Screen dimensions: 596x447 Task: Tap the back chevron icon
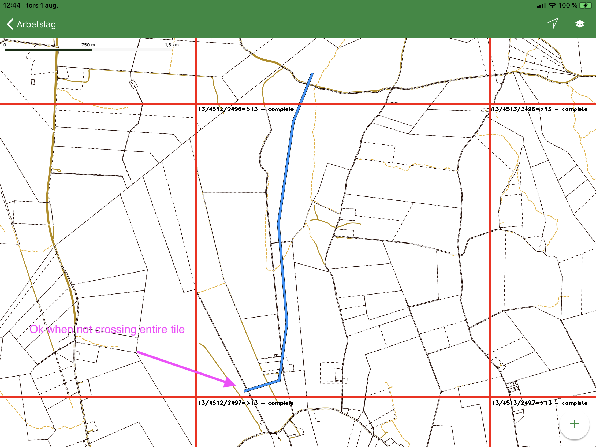click(10, 24)
